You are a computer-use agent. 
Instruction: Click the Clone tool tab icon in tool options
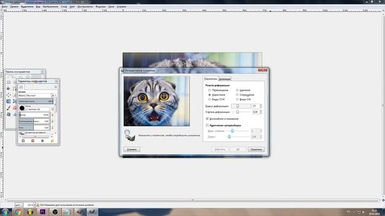click(x=22, y=87)
